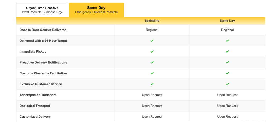Click the Door to Door Courier Delivered row label
The image size is (270, 124).
[43, 30]
